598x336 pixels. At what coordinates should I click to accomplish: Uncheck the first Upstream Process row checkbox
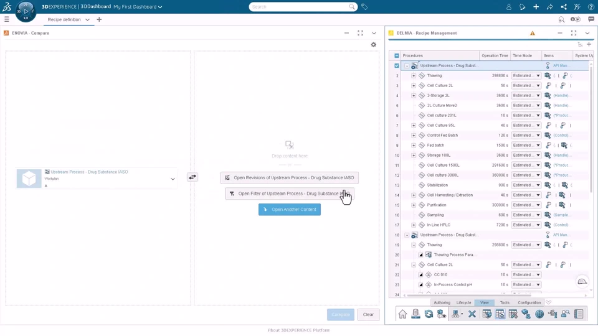pos(397,65)
